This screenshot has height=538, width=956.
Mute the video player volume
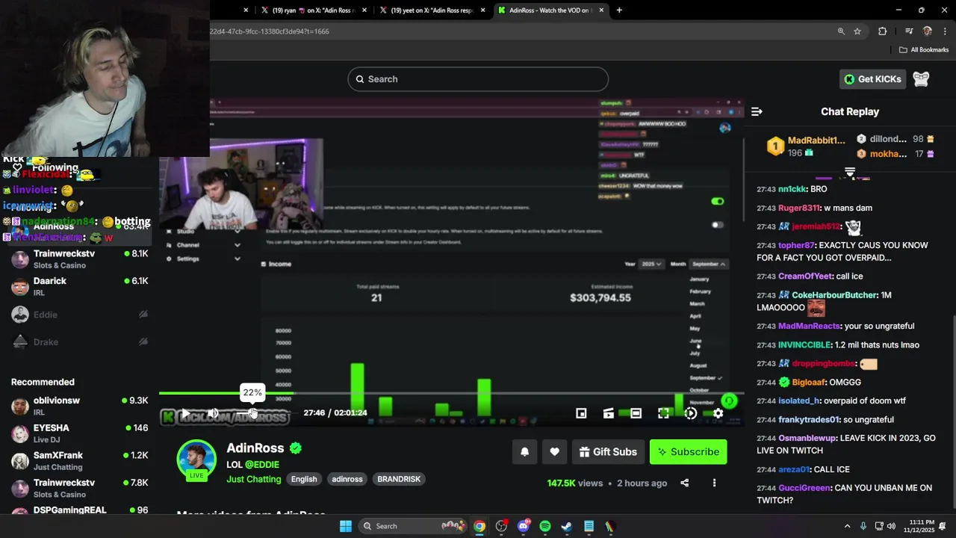[x=213, y=413]
